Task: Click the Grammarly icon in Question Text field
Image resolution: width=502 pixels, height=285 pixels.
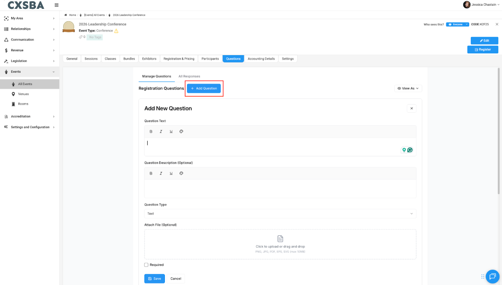Action: point(410,150)
